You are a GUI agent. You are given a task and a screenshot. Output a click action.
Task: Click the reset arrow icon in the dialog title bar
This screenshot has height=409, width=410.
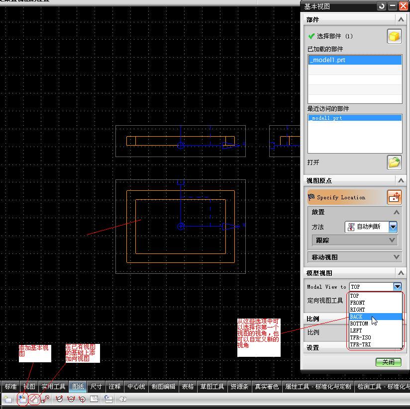pyautogui.click(x=382, y=6)
